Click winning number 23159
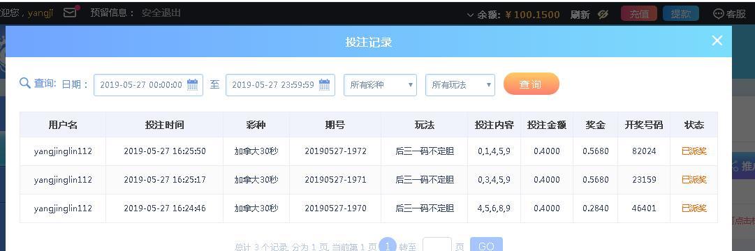 point(644,180)
